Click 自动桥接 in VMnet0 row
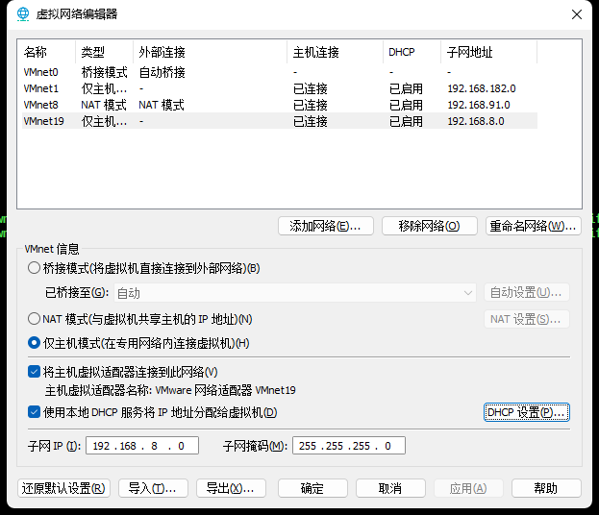The width and height of the screenshot is (599, 515). click(x=162, y=72)
